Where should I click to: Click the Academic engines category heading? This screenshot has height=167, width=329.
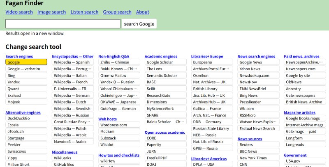pos(161,56)
